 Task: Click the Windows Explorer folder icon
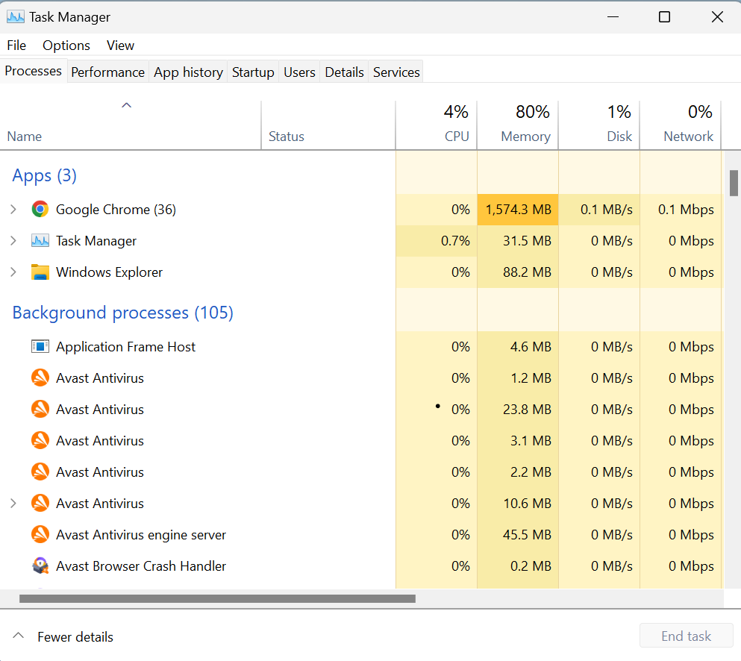click(40, 272)
